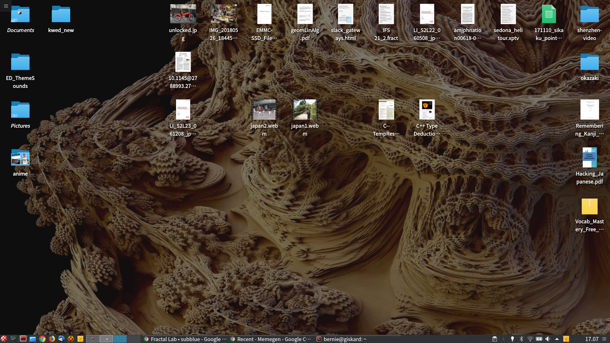Launch Firefox from the taskbar
Image resolution: width=610 pixels, height=343 pixels.
pyautogui.click(x=52, y=339)
